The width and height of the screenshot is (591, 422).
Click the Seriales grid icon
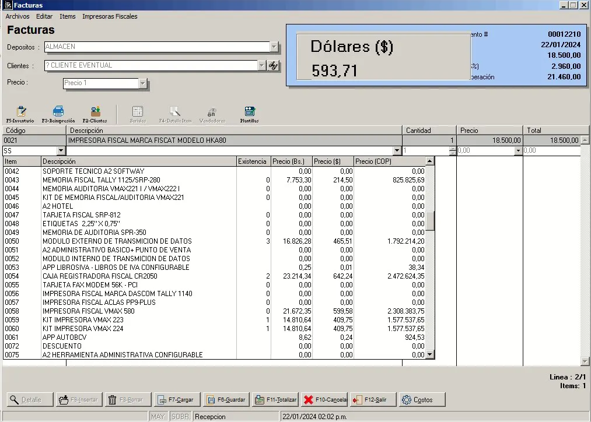click(x=138, y=114)
